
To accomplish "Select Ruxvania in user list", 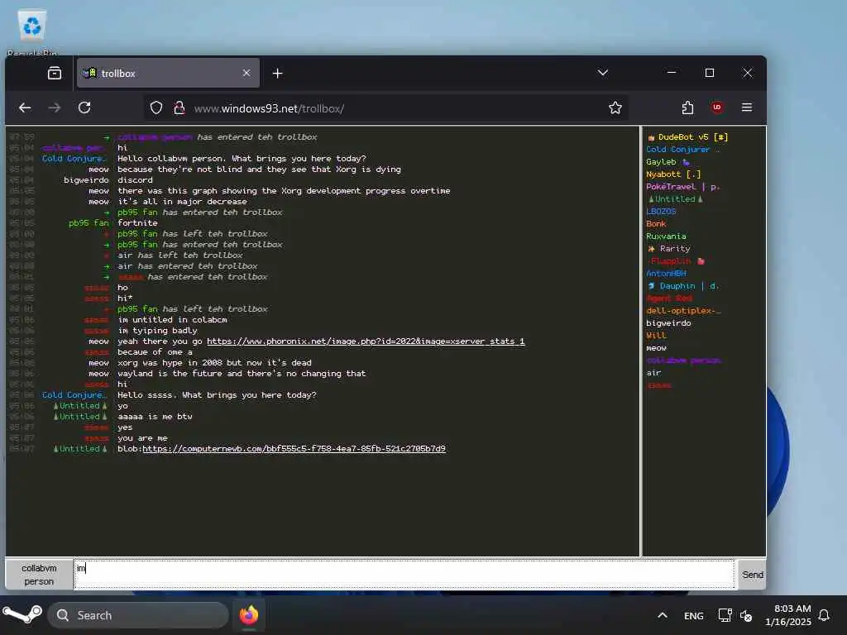I will click(666, 236).
